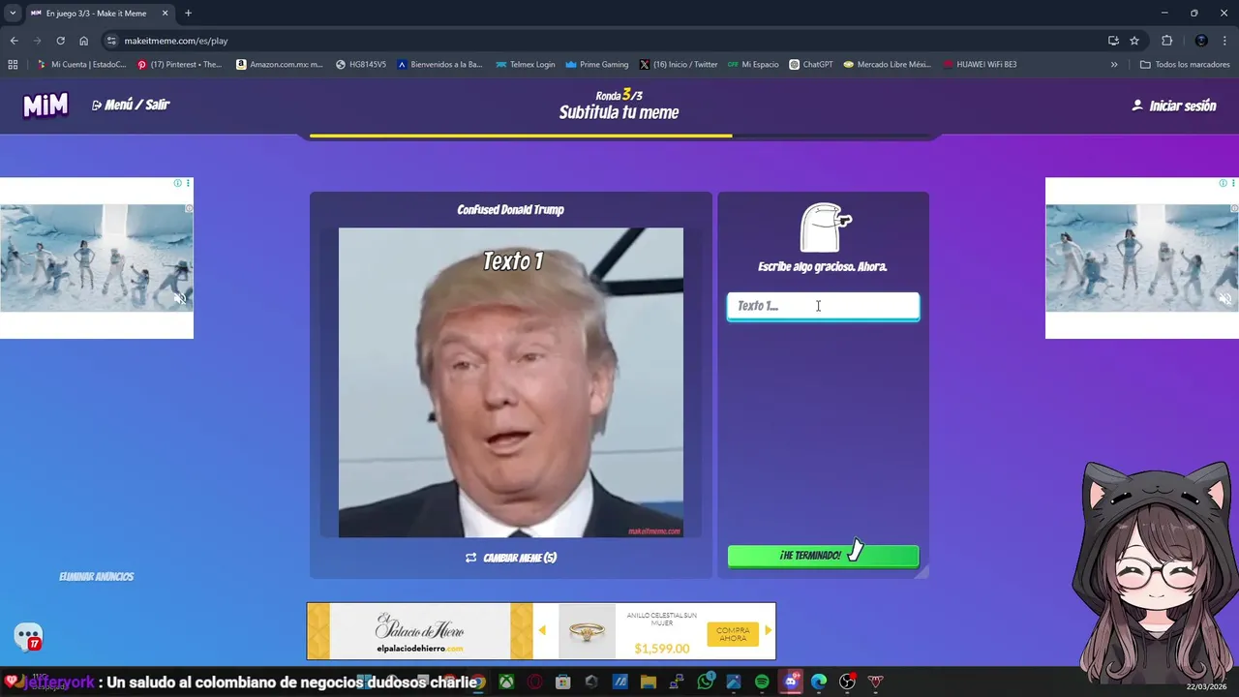Mute the right ad video
Screen dimensions: 1239x697
coord(1224,299)
